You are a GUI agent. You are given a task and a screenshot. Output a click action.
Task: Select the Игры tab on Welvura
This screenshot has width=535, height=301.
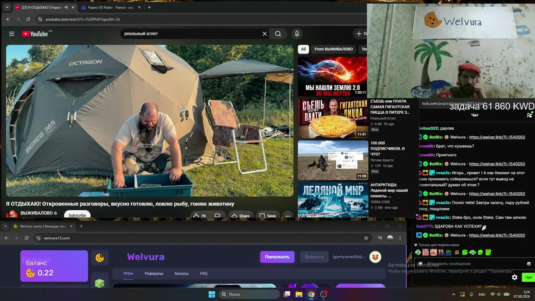click(x=128, y=273)
